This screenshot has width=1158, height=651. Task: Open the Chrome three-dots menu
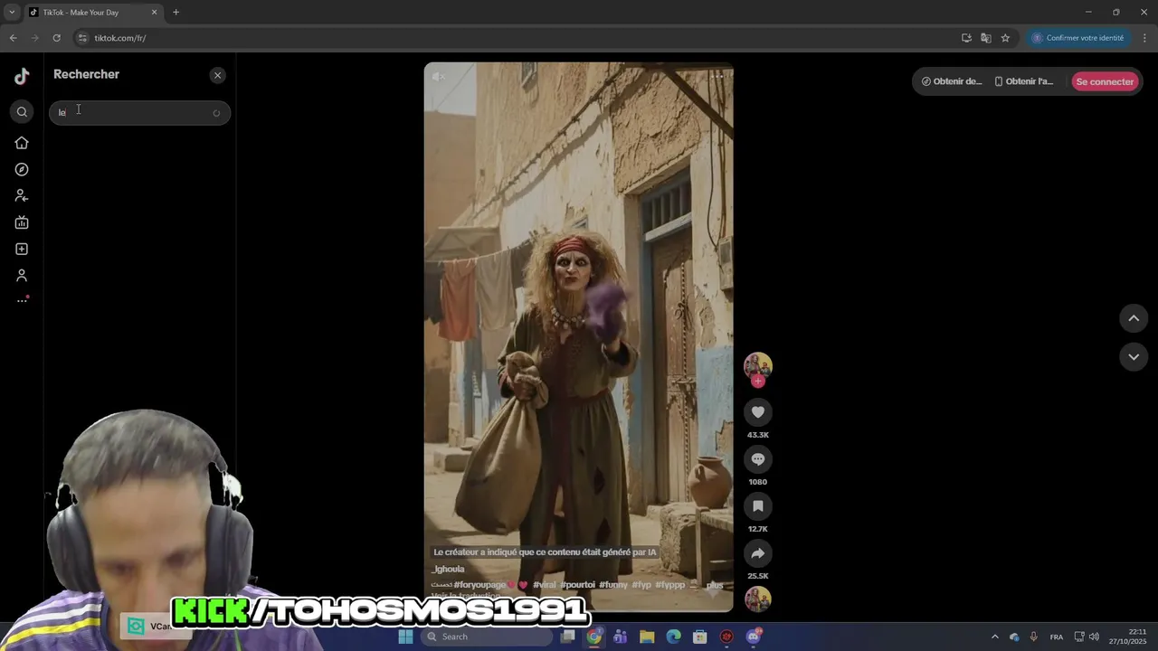1145,38
